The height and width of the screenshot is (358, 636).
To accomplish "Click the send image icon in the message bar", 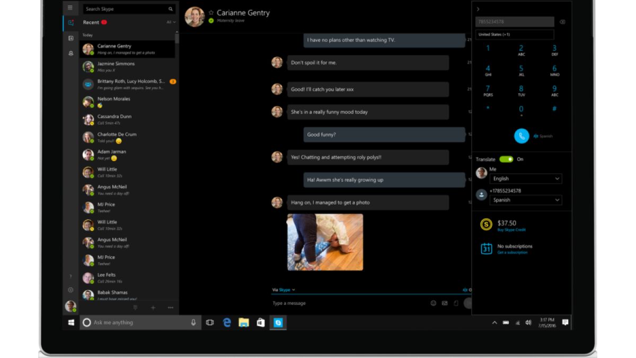I will point(445,303).
